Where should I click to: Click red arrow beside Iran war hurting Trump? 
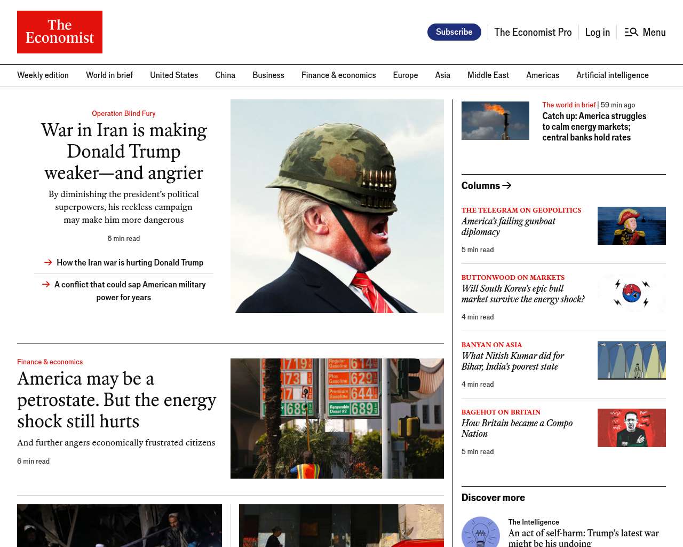(48, 262)
